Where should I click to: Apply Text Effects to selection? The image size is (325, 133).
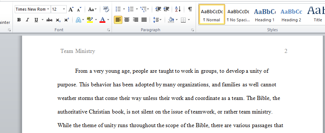[x=78, y=20]
